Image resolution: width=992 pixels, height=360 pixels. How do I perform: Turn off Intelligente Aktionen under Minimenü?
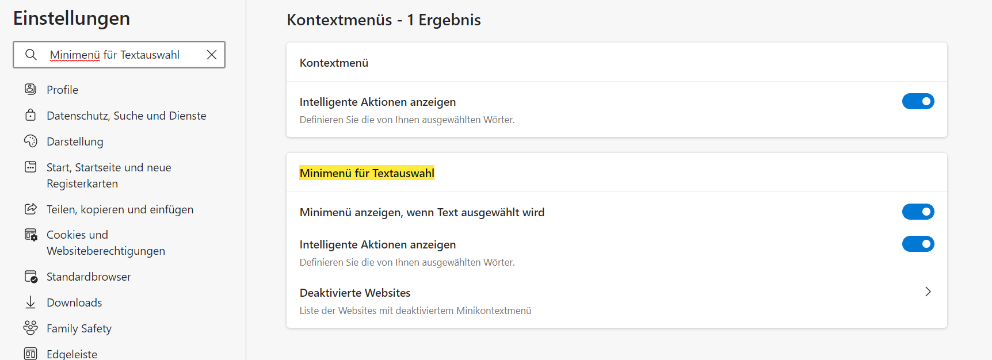point(918,244)
